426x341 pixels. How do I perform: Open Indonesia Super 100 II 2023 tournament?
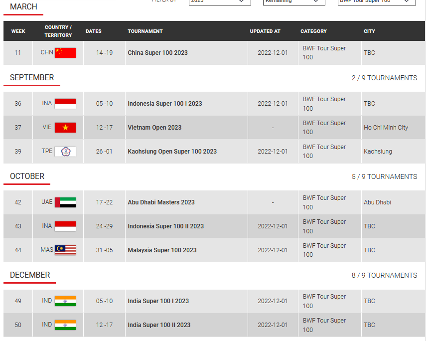(166, 226)
